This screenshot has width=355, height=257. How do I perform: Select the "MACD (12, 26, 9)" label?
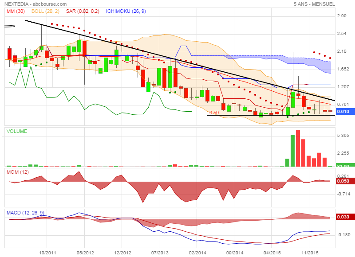click(x=25, y=213)
